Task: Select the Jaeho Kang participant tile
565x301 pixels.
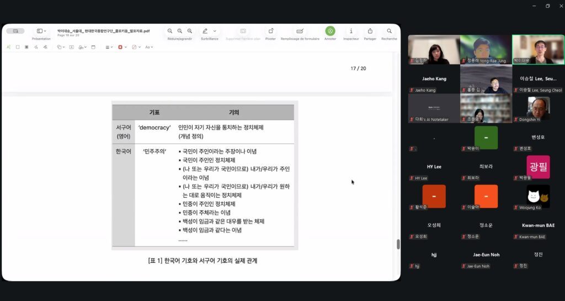Action: (x=434, y=80)
